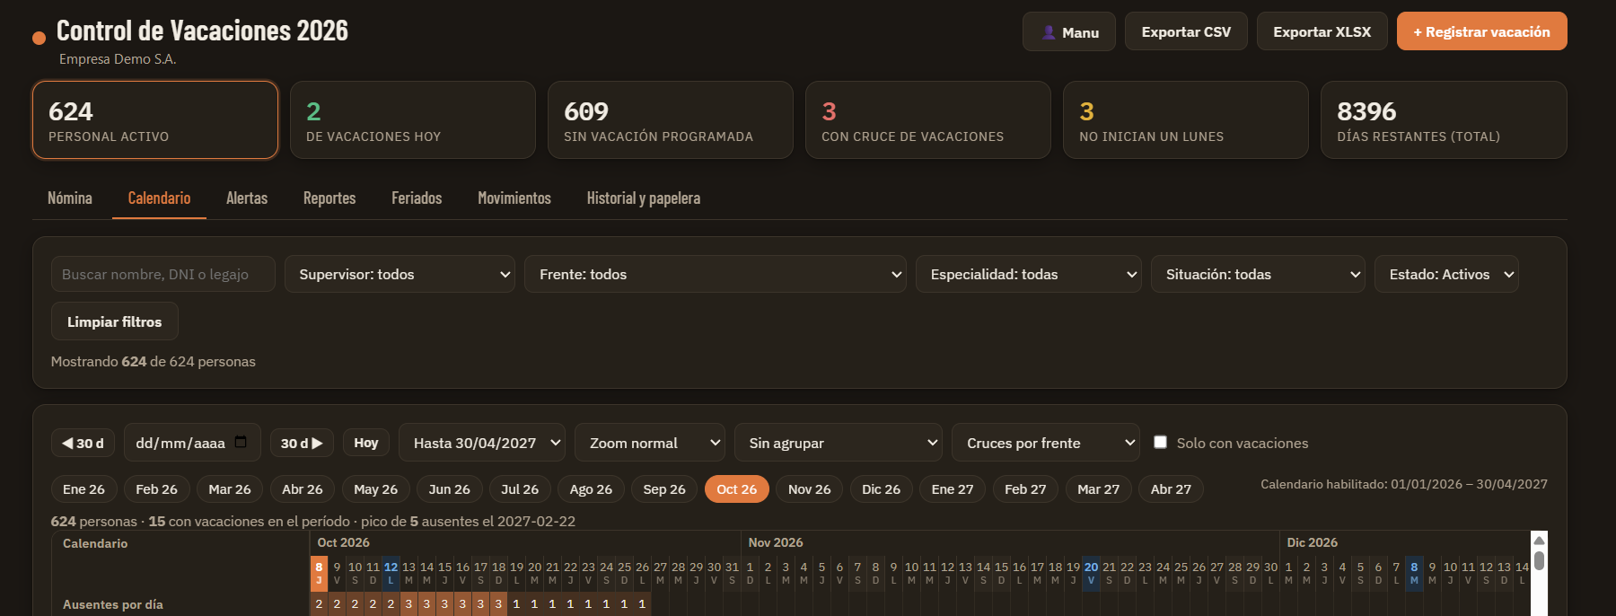This screenshot has width=1616, height=616.
Task: Switch to Nómina tab
Action: (70, 198)
